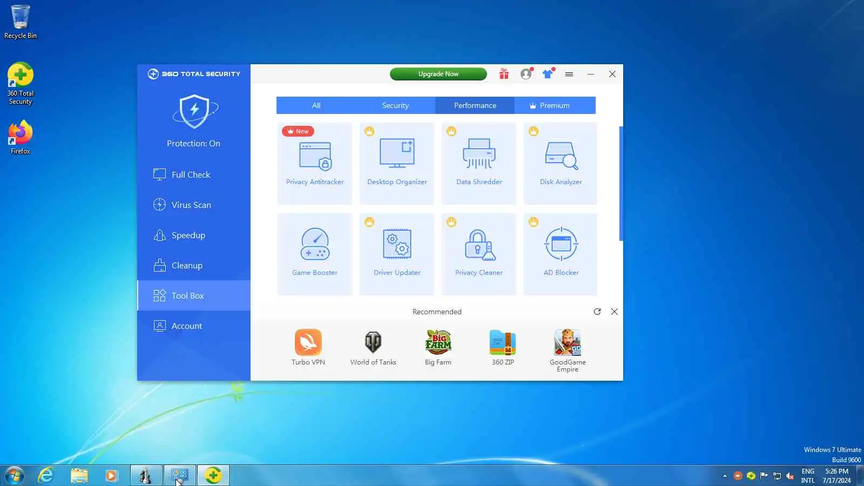Open the user profile avatar icon

coord(526,74)
